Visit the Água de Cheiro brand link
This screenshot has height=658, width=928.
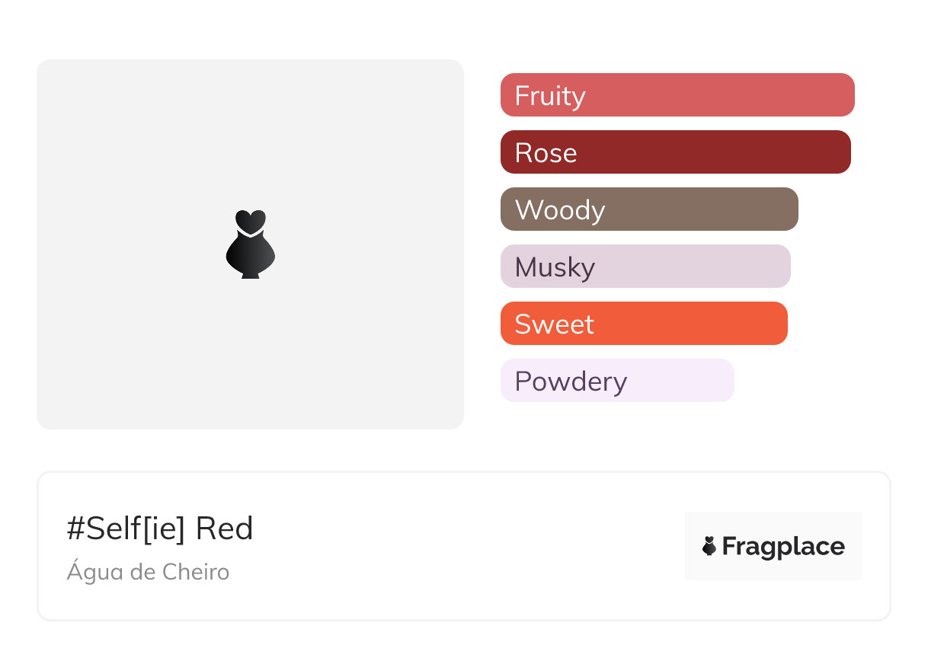tap(148, 572)
